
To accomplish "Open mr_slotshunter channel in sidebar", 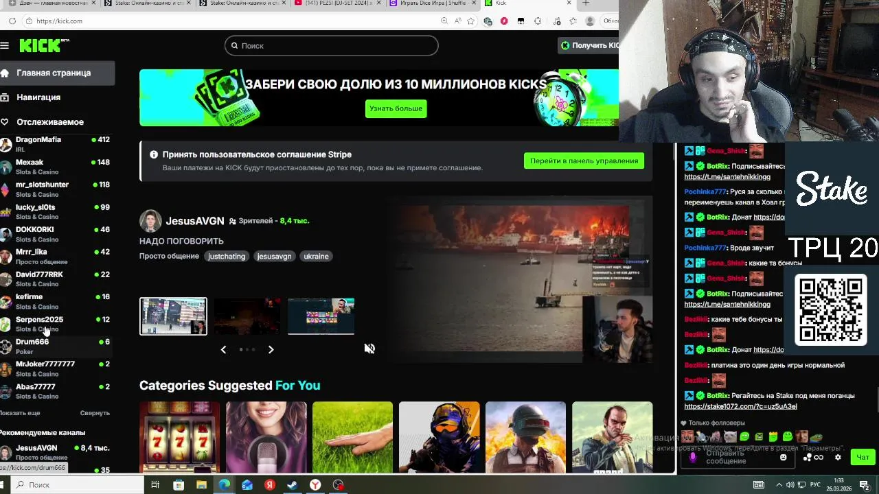I will click(x=55, y=189).
